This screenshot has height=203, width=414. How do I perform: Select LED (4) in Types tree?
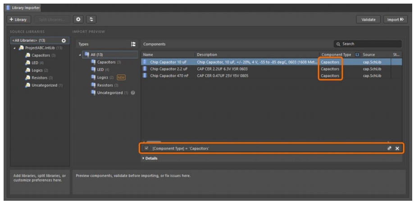[103, 69]
